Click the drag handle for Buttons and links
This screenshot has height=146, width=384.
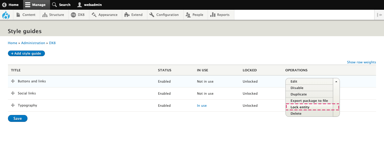coord(13,81)
